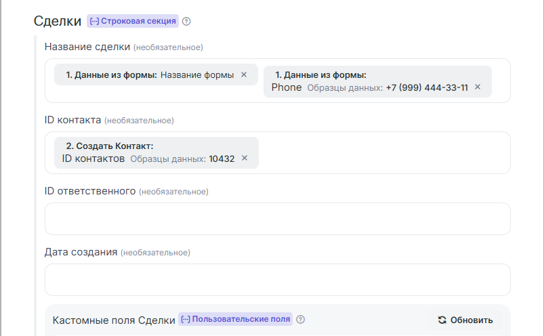Click the Название сделки field label
The width and height of the screenshot is (544, 336).
click(x=87, y=47)
